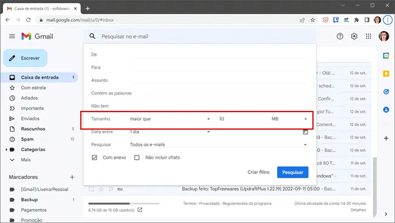
Task: Open the Spam folder
Action: click(27, 139)
